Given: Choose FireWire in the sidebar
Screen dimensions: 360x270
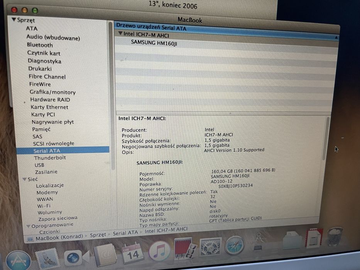Looking at the screenshot, I should (40, 84).
